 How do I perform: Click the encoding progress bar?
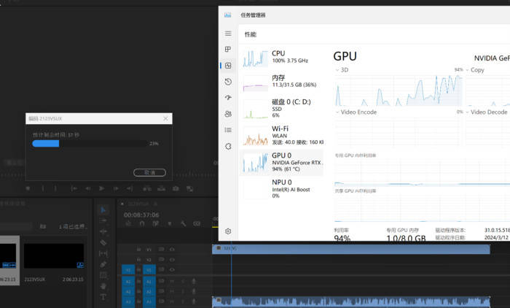pyautogui.click(x=90, y=143)
